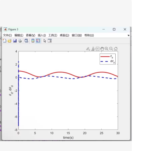Open the 工具(T) menu
This screenshot has height=151, width=142.
(x=53, y=35)
